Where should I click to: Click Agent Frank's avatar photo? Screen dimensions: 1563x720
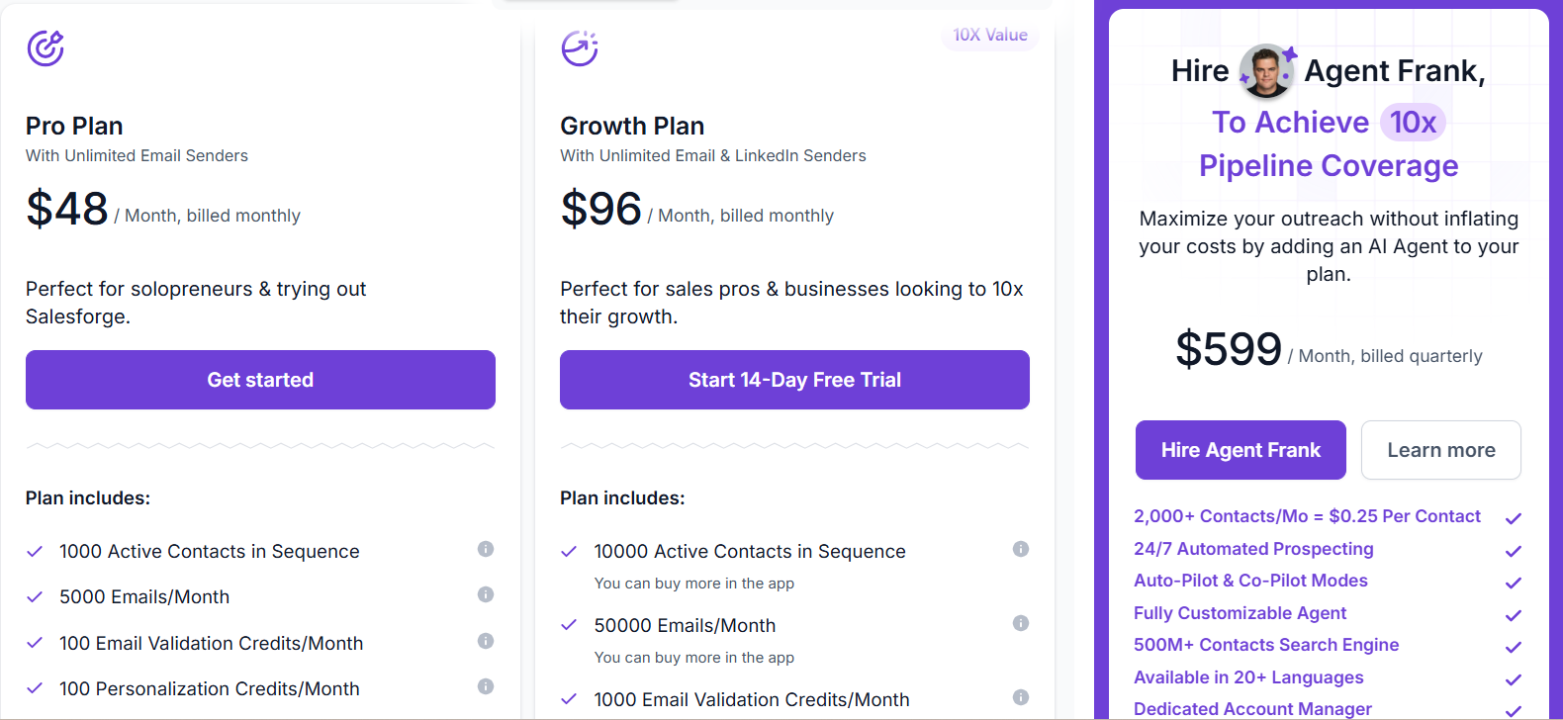click(1267, 70)
